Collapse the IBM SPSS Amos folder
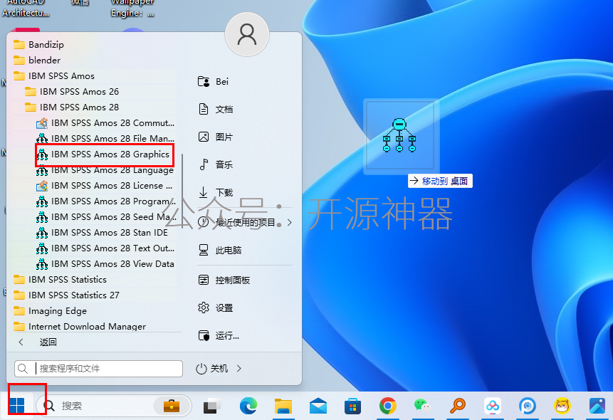This screenshot has width=613, height=420. click(x=54, y=76)
